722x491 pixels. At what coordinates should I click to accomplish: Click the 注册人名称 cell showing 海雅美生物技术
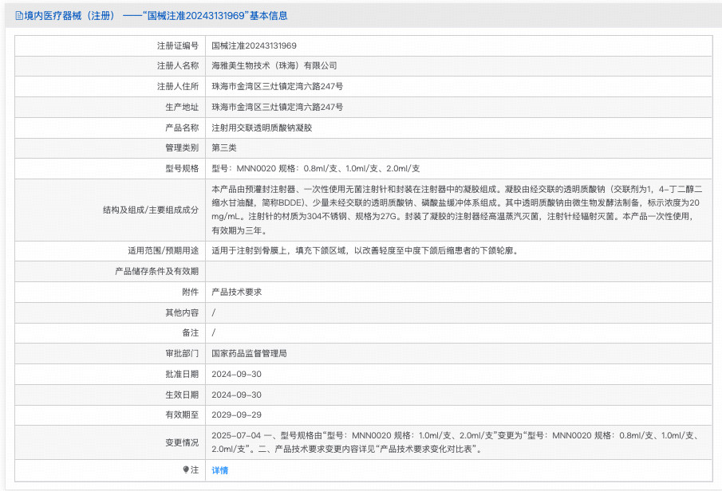[275, 66]
